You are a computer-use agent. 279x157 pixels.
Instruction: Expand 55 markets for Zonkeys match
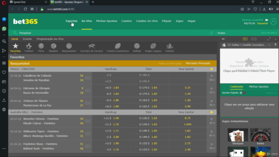212,105
